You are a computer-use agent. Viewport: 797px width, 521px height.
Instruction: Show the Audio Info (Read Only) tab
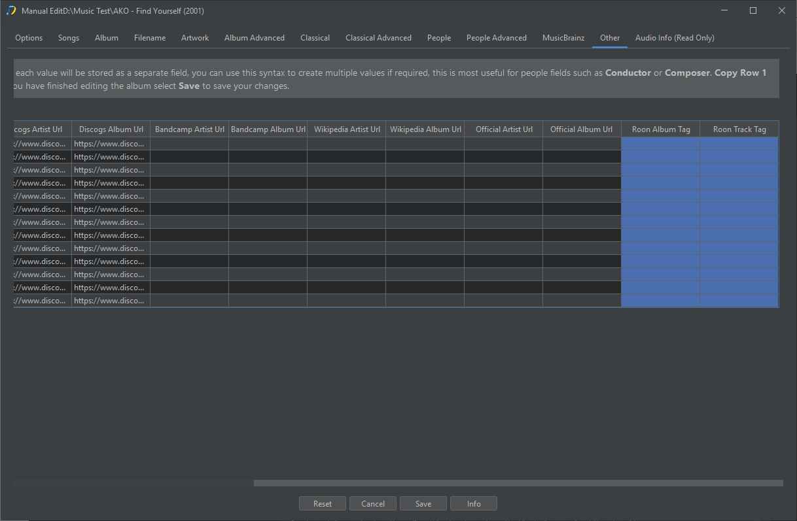pyautogui.click(x=675, y=38)
